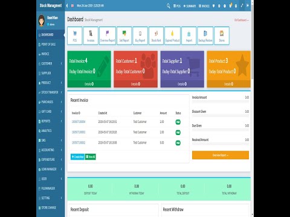Open the Invoices shortcut tile

91,36
